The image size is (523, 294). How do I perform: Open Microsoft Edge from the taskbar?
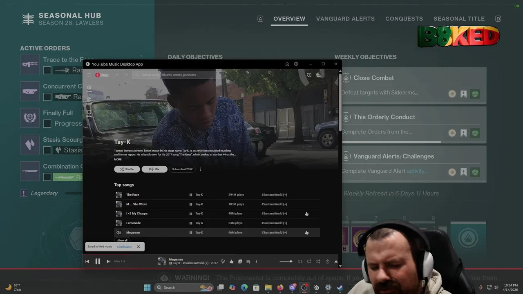pos(244,287)
